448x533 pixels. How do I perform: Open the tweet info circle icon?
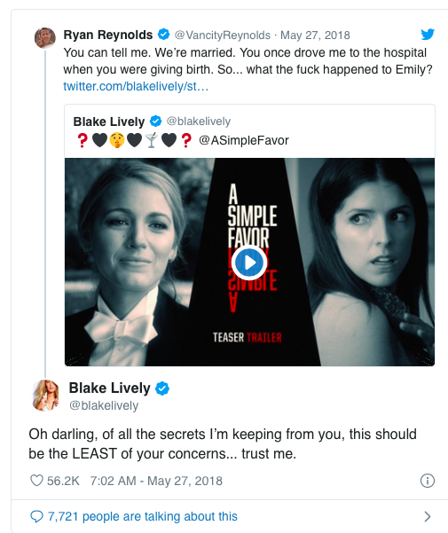tap(428, 481)
